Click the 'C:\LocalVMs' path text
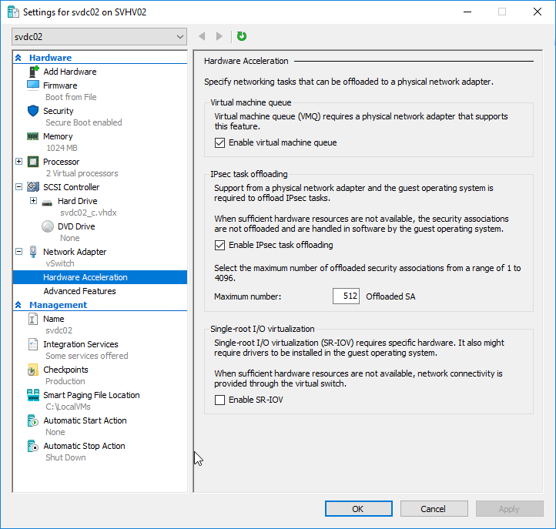 (x=68, y=407)
